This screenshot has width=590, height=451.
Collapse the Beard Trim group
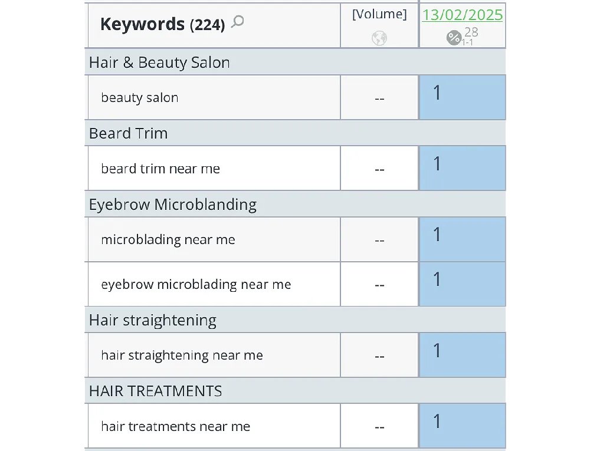(x=128, y=133)
